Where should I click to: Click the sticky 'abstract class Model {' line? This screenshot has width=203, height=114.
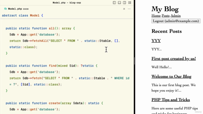(23, 16)
